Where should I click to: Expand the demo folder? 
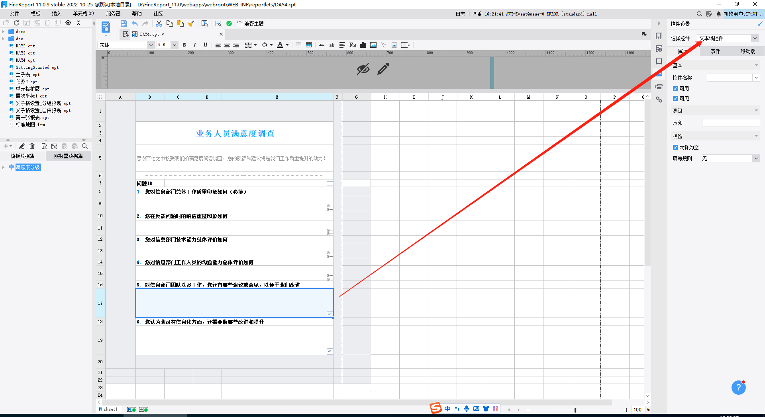coord(4,31)
